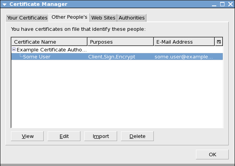Minimize the Certificate Manager window
Screen dimensions: 235x166
click(x=214, y=5)
